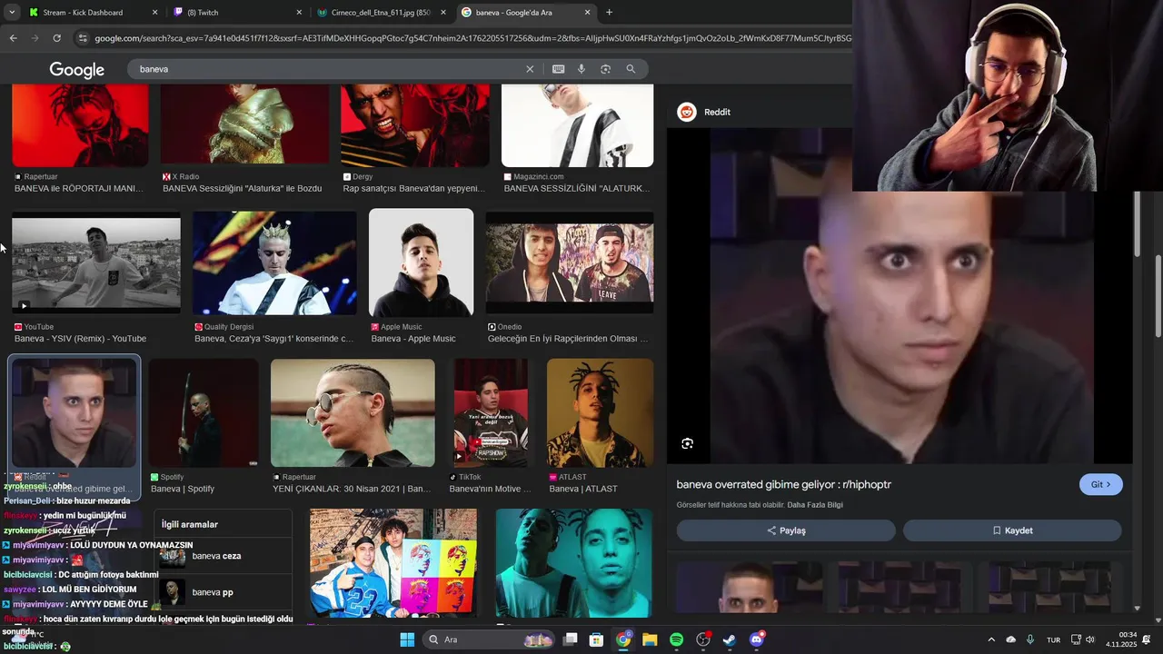Image resolution: width=1163 pixels, height=654 pixels.
Task: Open the Rapertuar 'YENİ ÇIKANLAR' image result
Action: coord(353,412)
